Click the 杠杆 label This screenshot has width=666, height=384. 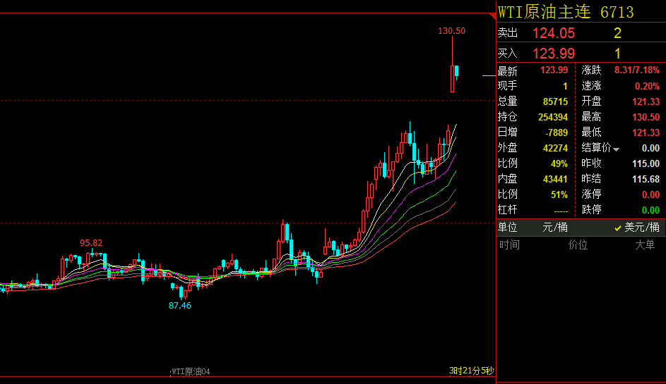508,210
